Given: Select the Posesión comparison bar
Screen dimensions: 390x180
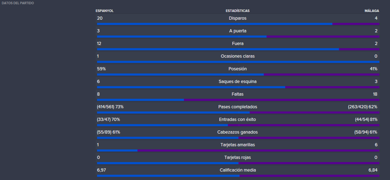Looking at the screenshot, I should click(238, 75).
